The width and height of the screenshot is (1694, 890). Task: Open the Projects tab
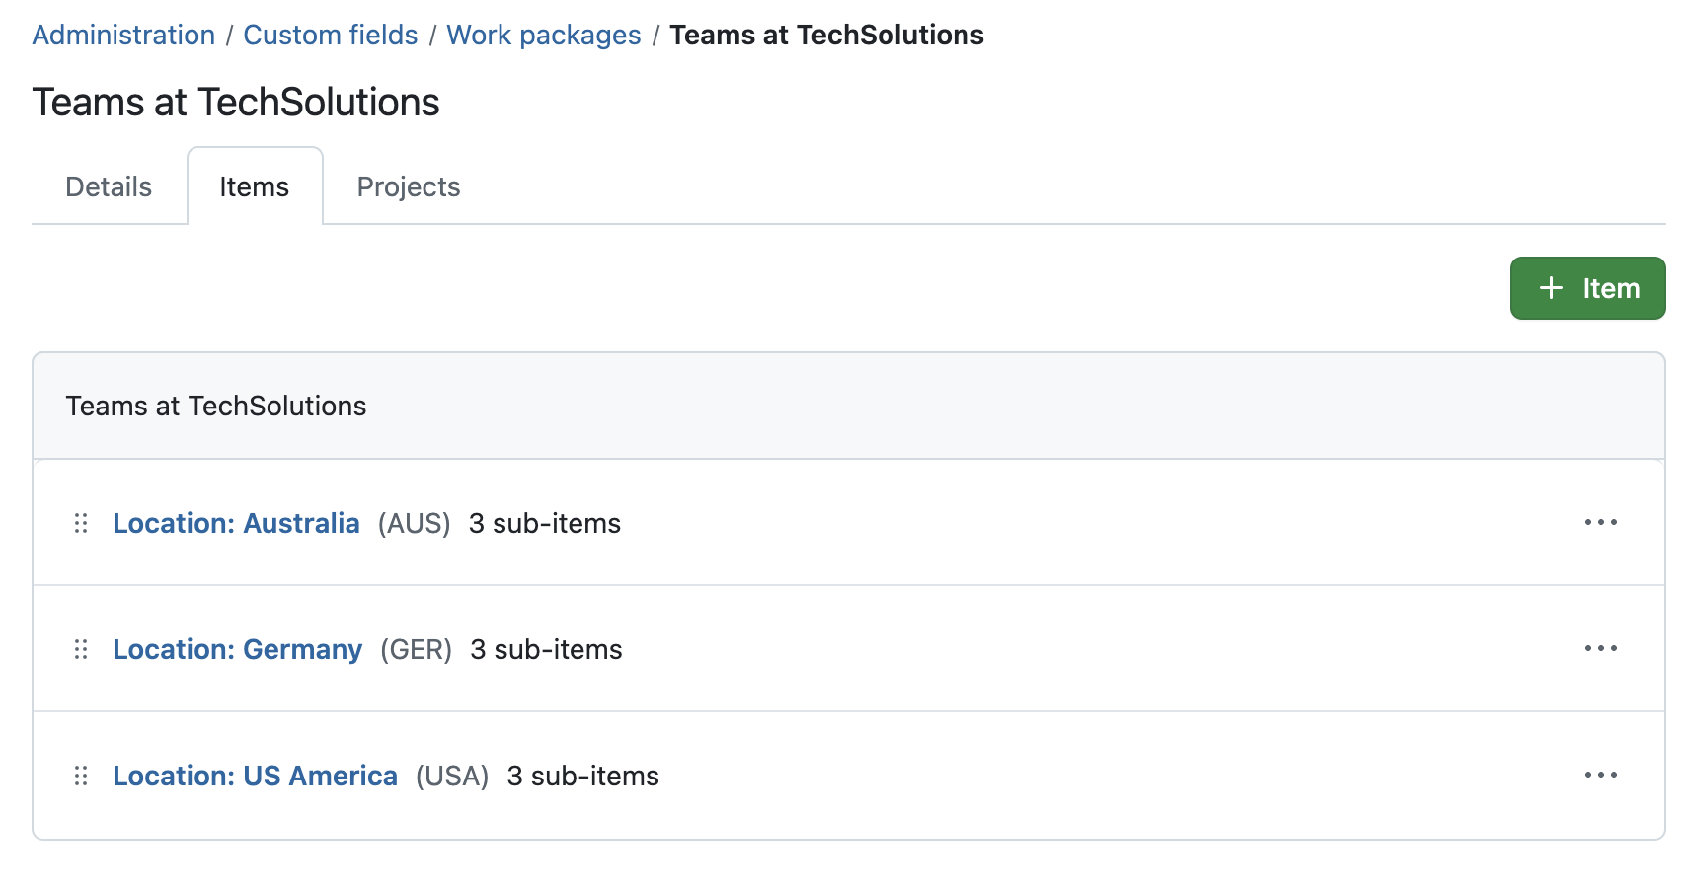coord(409,186)
